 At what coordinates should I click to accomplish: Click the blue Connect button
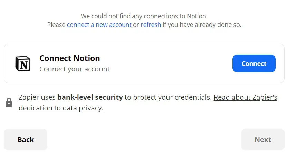point(254,63)
